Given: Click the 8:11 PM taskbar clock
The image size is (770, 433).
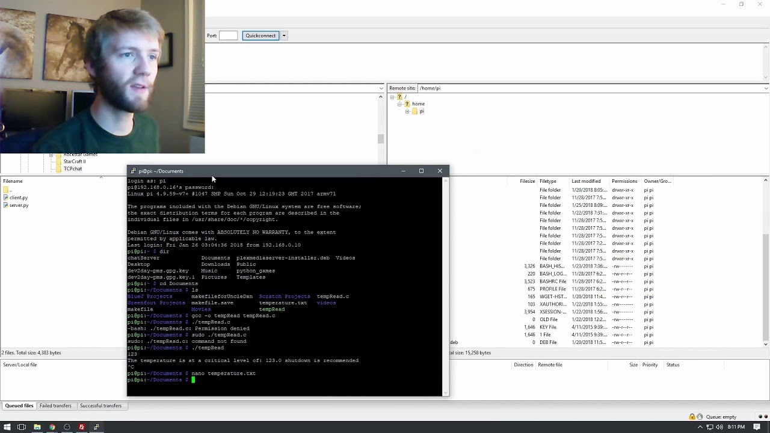Looking at the screenshot, I should 736,427.
